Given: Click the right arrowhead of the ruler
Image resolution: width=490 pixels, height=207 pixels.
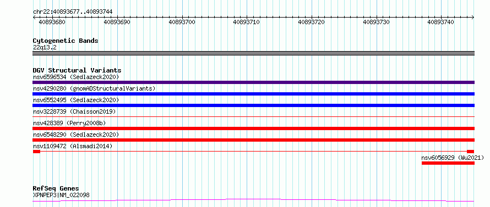Looking at the screenshot, I should tap(472, 18).
